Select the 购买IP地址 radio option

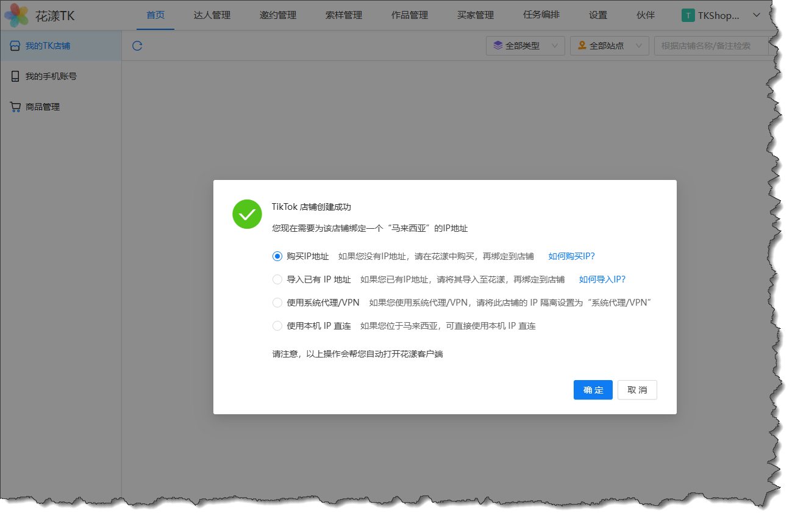click(277, 256)
